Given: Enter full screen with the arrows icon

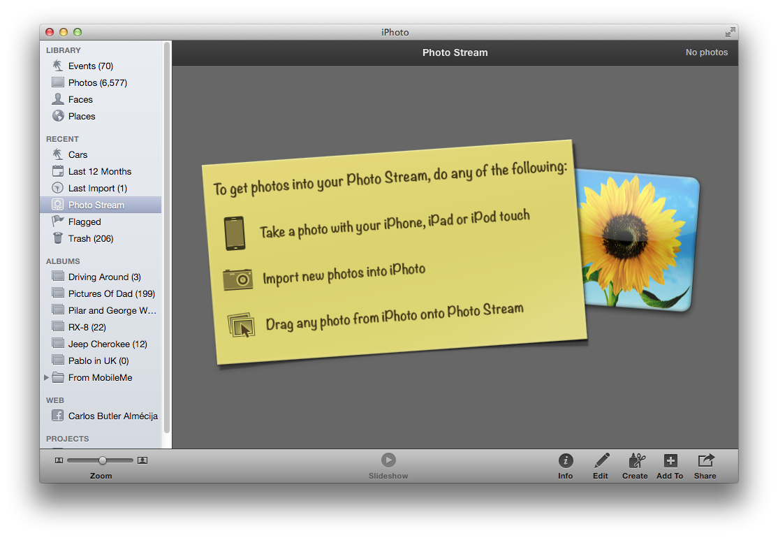Looking at the screenshot, I should pyautogui.click(x=730, y=32).
